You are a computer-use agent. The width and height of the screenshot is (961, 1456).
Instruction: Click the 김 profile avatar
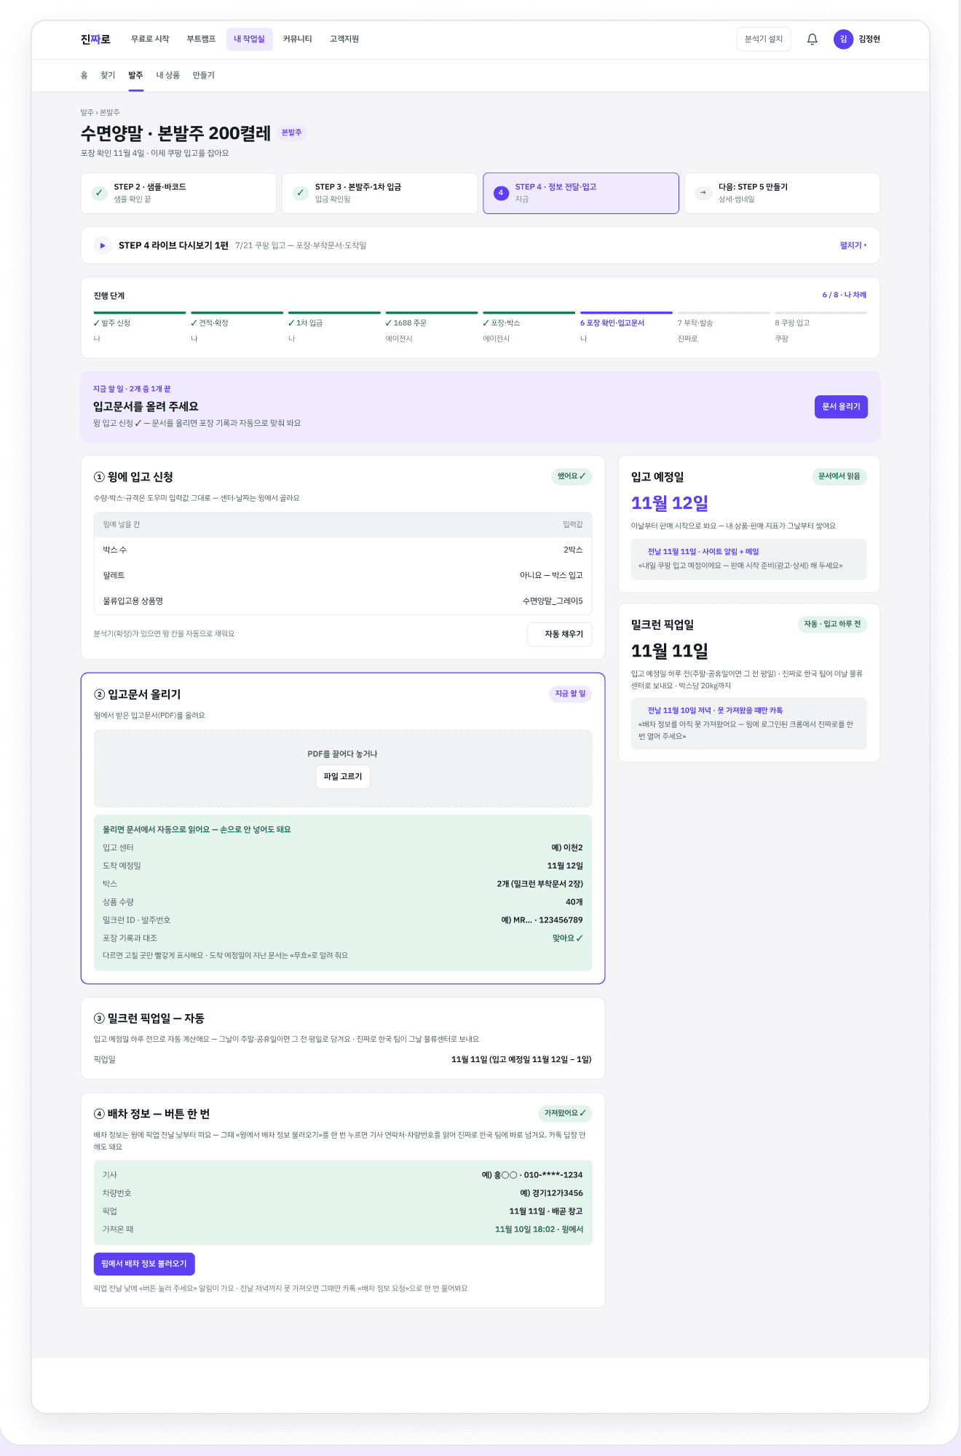click(843, 39)
